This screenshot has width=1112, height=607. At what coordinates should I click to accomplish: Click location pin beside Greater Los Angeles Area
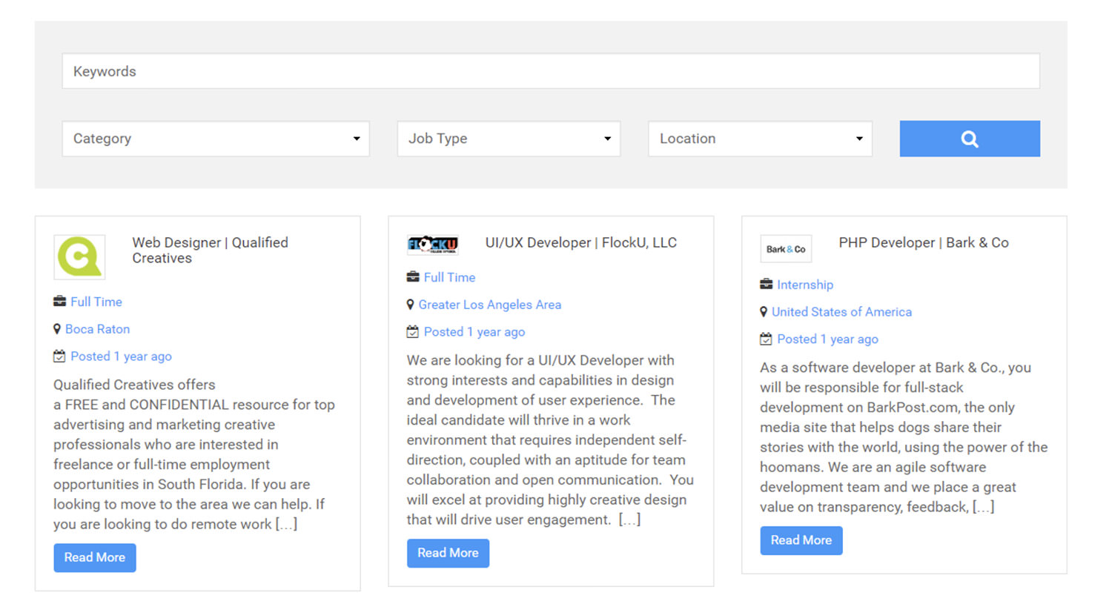point(410,305)
